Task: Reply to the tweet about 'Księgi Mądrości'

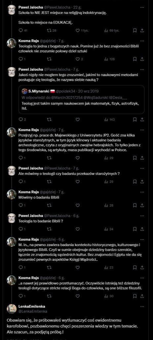Action: pyautogui.click(x=21, y=268)
